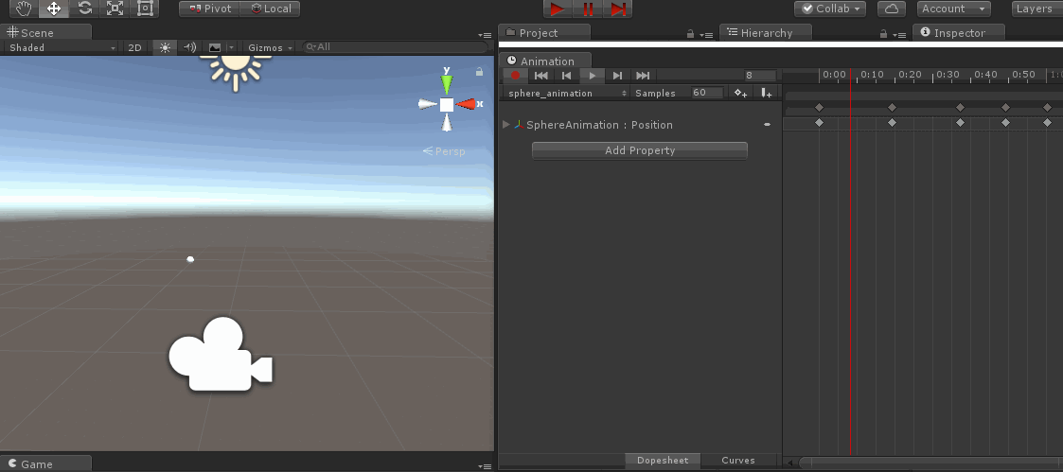This screenshot has height=472, width=1063.
Task: Click the red X axis cone
Action: (x=467, y=104)
